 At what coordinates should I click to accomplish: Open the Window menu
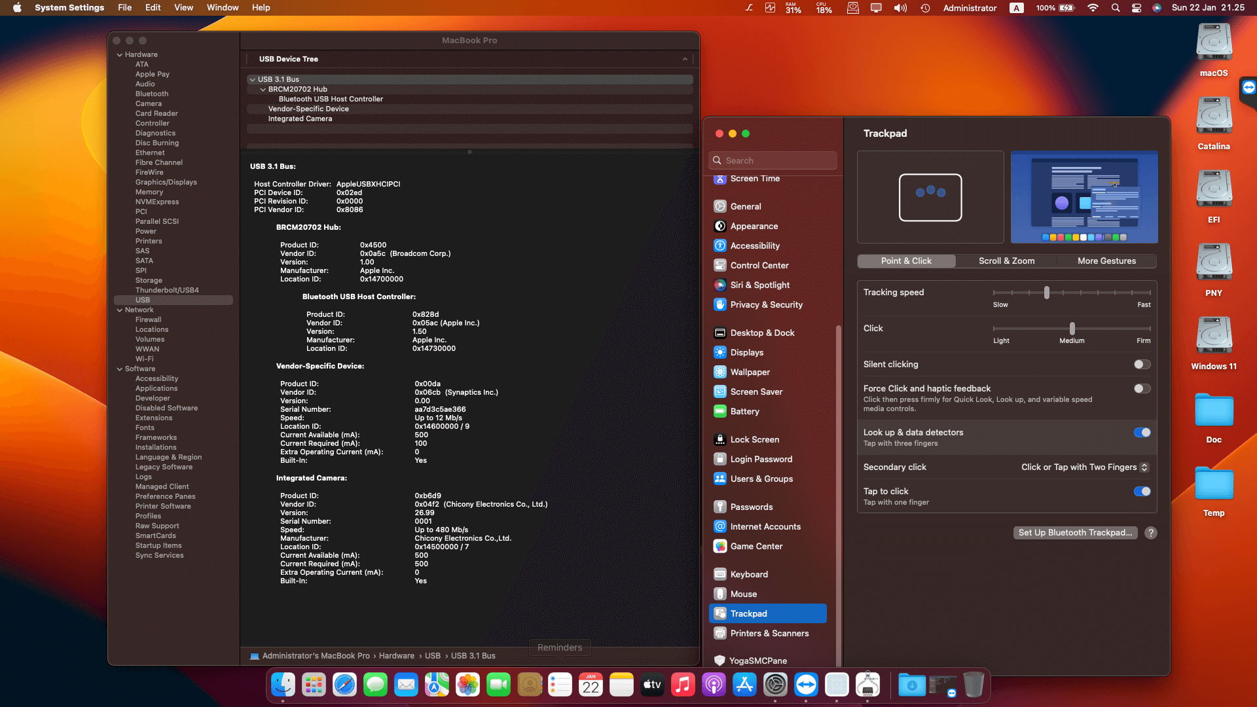[223, 8]
